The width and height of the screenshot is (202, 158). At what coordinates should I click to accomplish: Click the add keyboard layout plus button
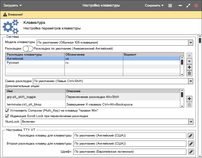pyautogui.click(x=189, y=67)
